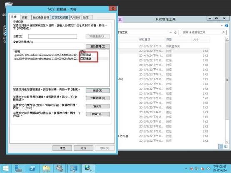
Task: Click the 重新整理(R) refresh button
Action: click(98, 46)
